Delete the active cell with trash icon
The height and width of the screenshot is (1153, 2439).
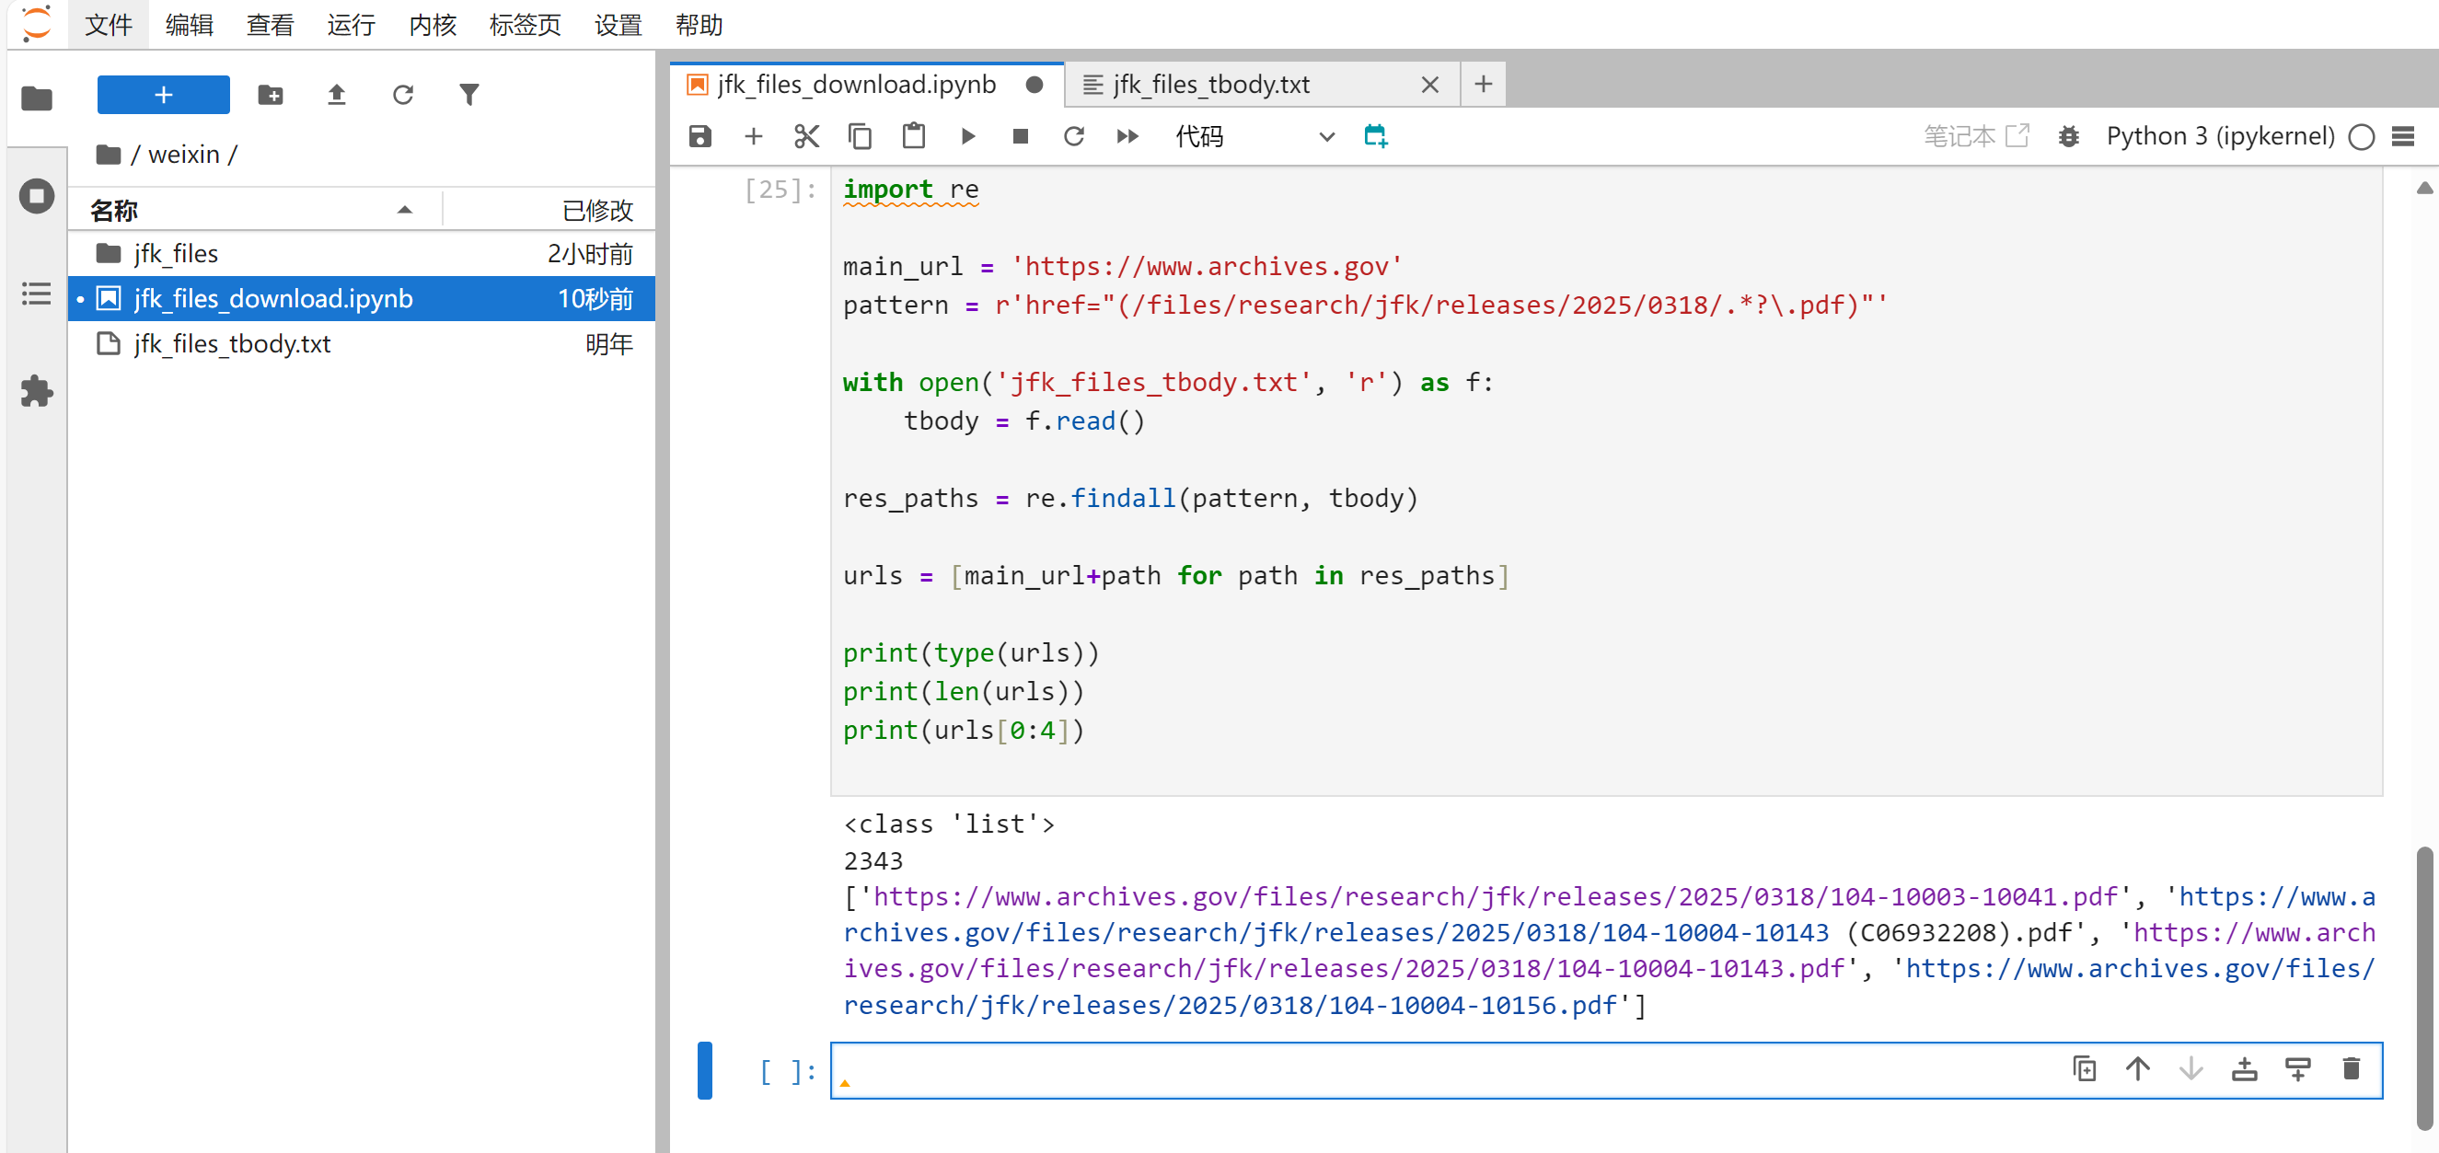[2350, 1068]
